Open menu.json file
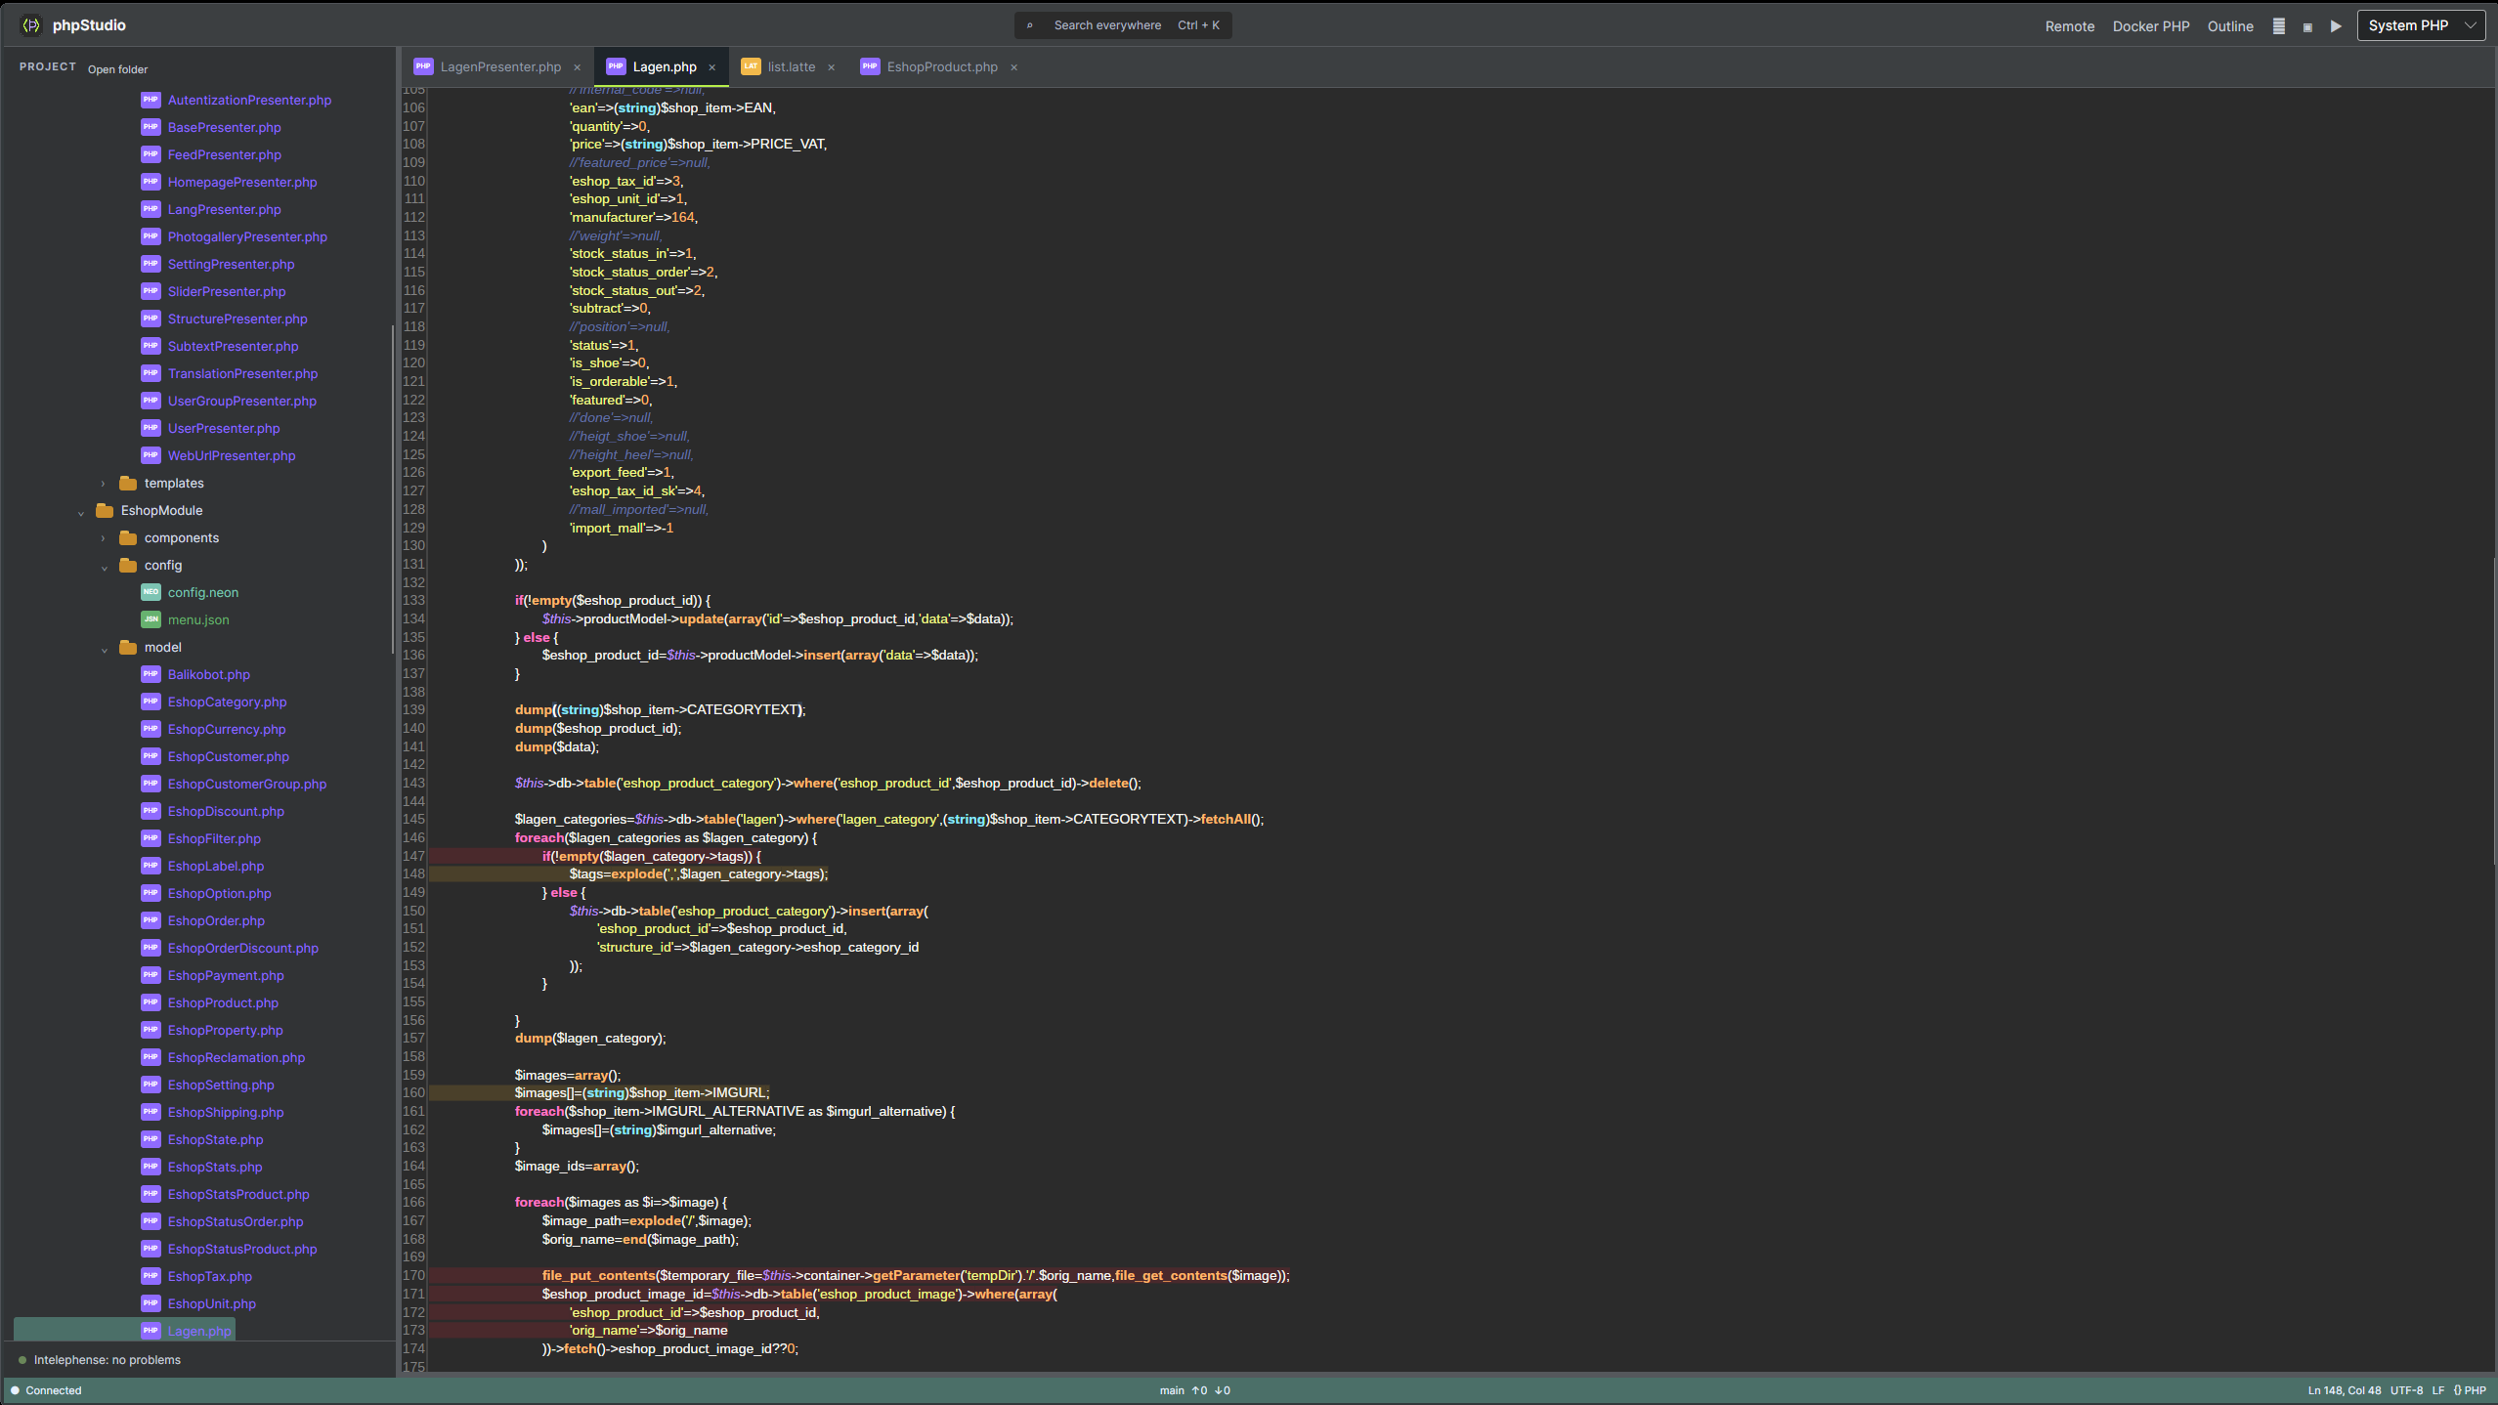This screenshot has width=2498, height=1405. [198, 620]
